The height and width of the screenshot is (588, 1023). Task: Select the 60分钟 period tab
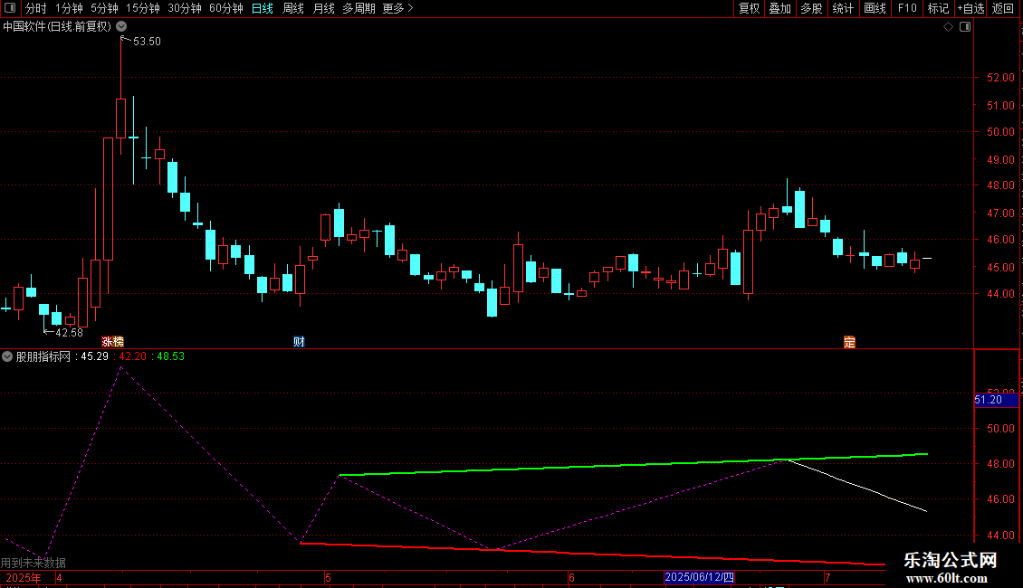click(x=226, y=8)
